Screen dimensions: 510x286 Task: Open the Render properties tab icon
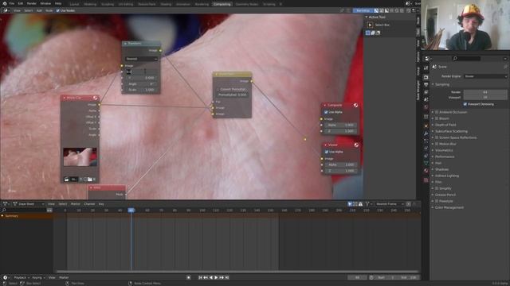click(x=426, y=77)
